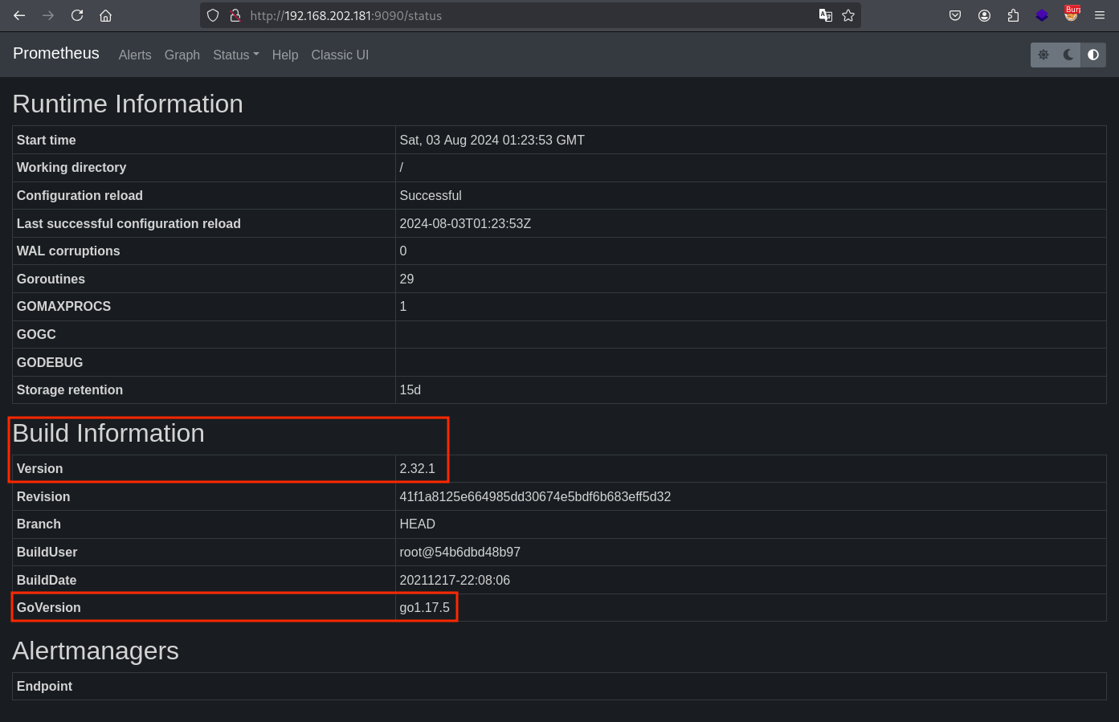Click the Branch value 'HEAD'
The width and height of the screenshot is (1119, 722).
(417, 524)
